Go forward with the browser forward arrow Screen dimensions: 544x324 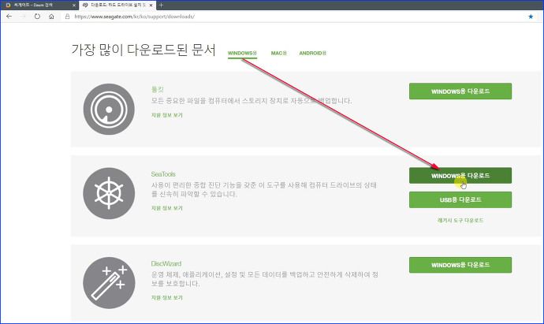click(x=23, y=17)
